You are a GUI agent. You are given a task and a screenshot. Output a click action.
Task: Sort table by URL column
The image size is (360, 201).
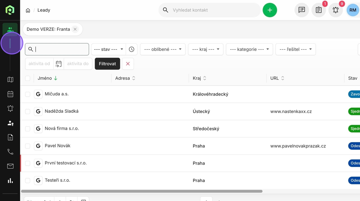277,78
